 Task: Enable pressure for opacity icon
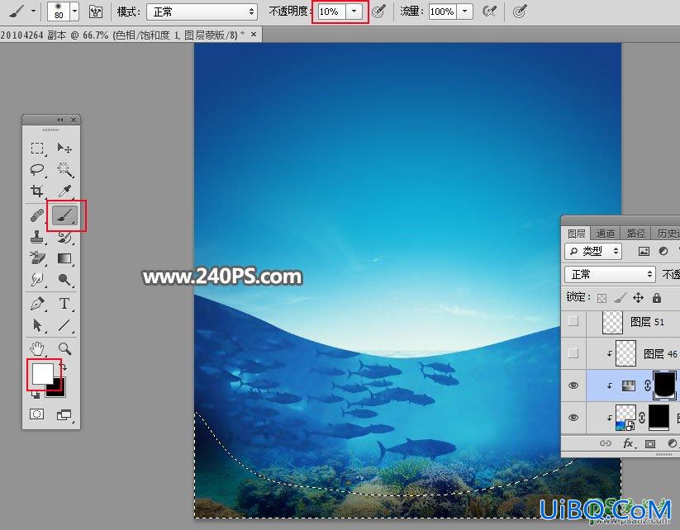pyautogui.click(x=378, y=12)
